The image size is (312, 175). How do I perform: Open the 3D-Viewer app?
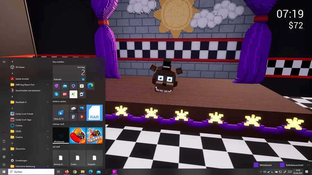click(x=29, y=67)
